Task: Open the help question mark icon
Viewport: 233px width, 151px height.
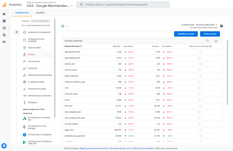Action: [x=221, y=26]
